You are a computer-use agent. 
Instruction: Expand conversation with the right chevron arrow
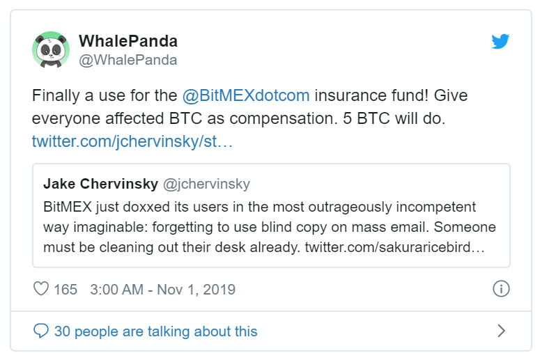pyautogui.click(x=502, y=331)
